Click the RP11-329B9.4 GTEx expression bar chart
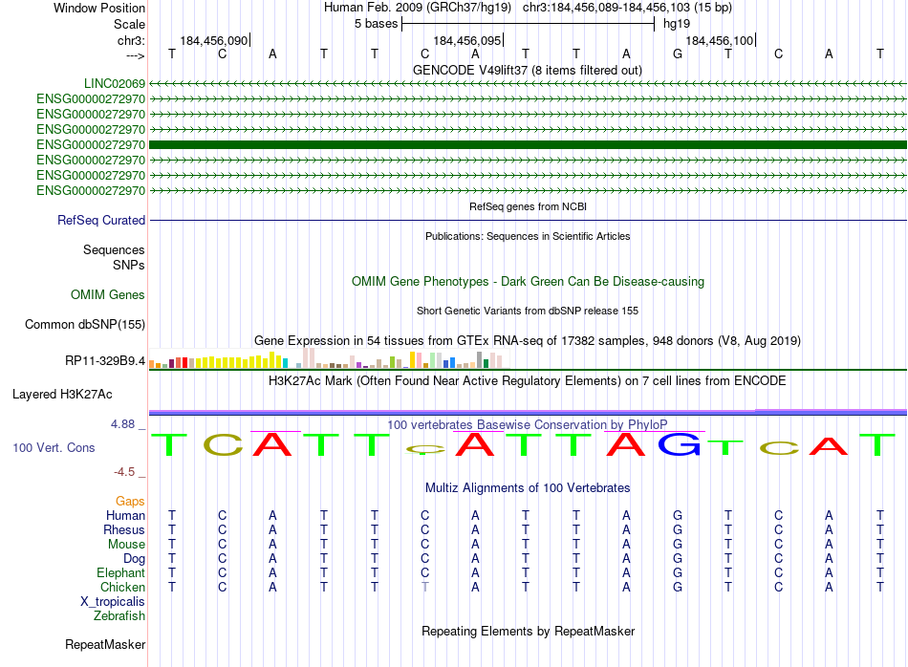The width and height of the screenshot is (908, 667). (329, 358)
